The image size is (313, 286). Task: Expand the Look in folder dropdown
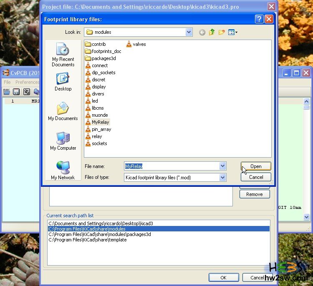(x=189, y=32)
